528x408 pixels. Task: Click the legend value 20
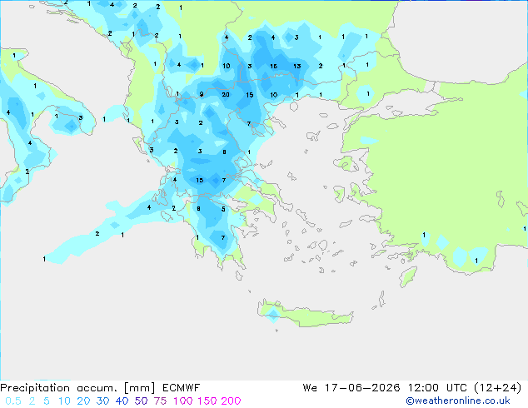pos(83,401)
